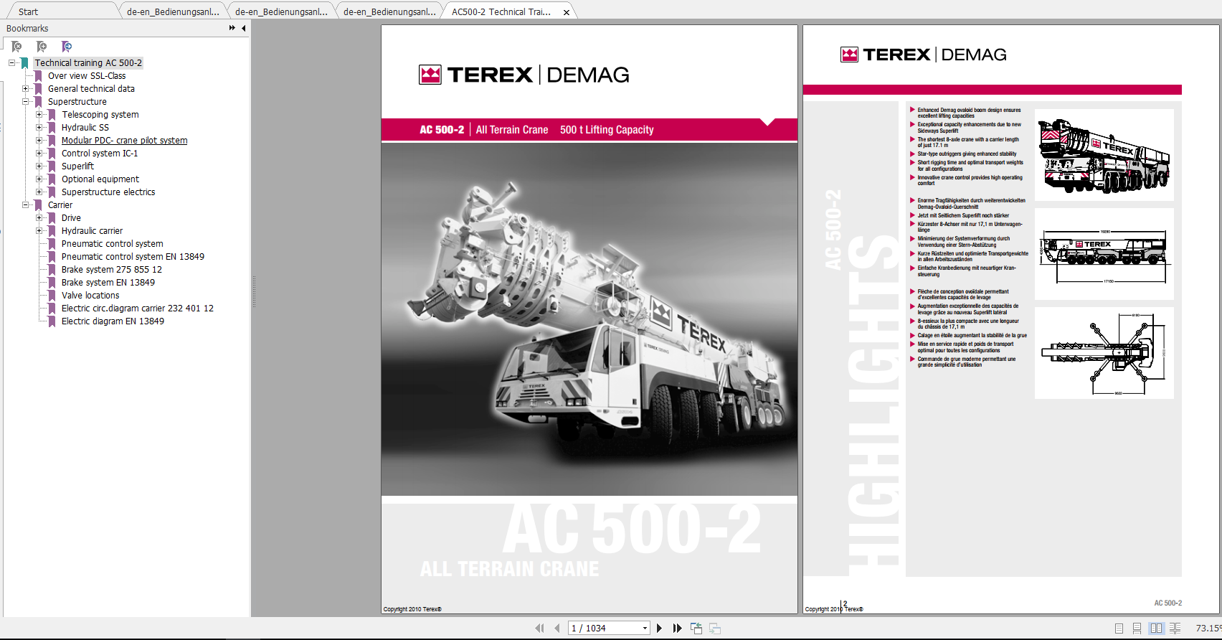Open the Hydraulic SS bookmark
The width and height of the screenshot is (1222, 640).
(x=85, y=128)
